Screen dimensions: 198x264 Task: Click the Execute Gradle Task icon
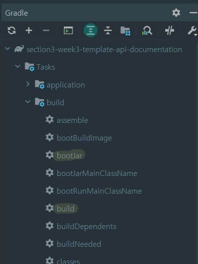pyautogui.click(x=68, y=30)
